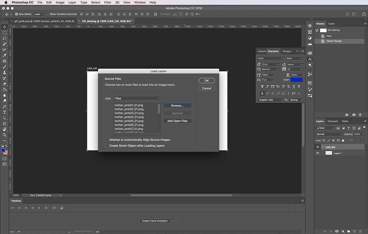The image size is (368, 234).
Task: Check Create Smart Object after Loading Layers
Action: click(x=107, y=146)
